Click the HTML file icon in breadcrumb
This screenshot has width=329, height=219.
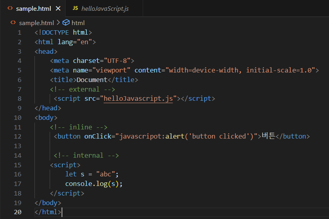13,22
